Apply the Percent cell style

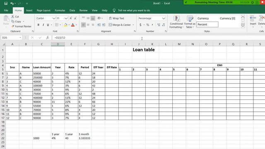(x=207, y=24)
